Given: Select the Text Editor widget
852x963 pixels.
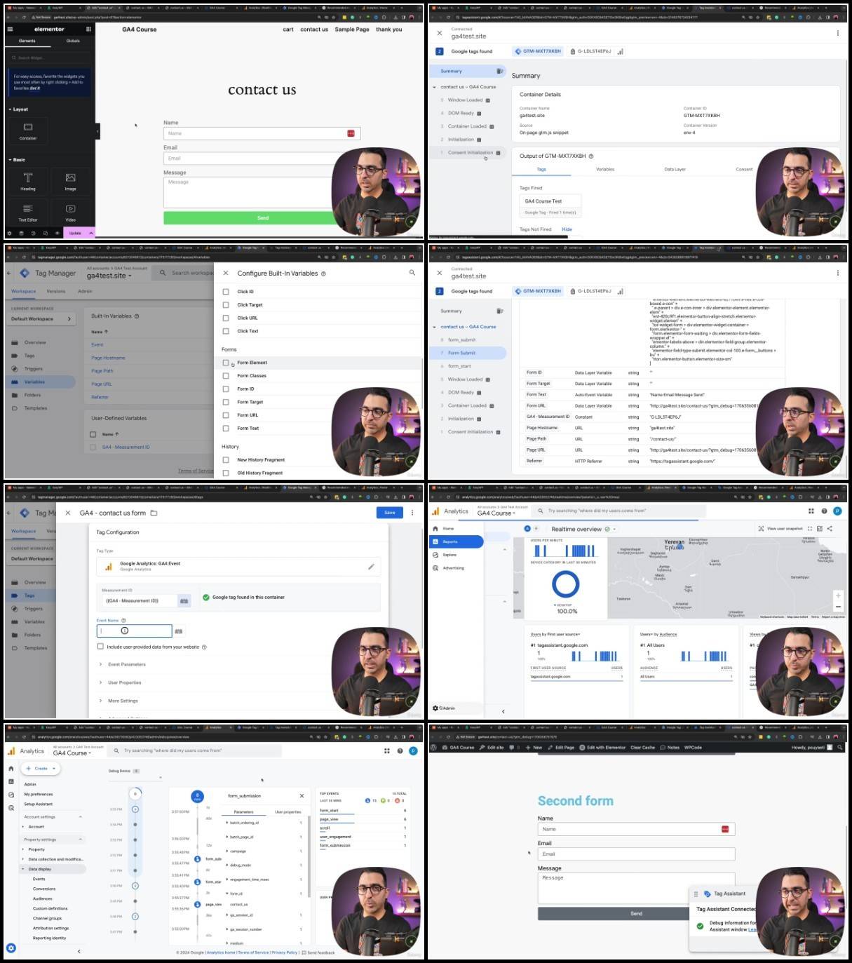Looking at the screenshot, I should point(28,212).
